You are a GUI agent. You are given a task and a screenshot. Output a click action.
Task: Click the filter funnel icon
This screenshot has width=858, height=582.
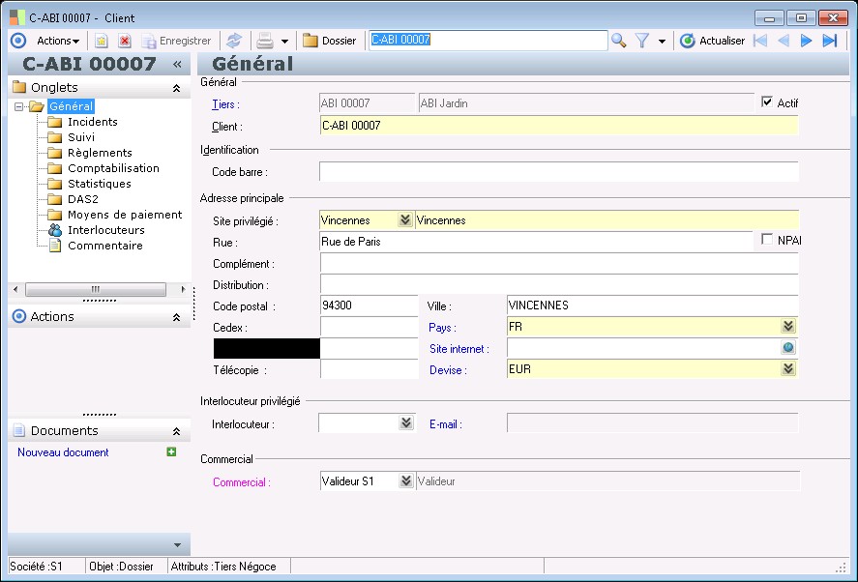(641, 41)
